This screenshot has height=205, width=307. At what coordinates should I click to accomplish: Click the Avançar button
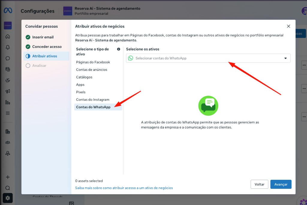point(281,184)
